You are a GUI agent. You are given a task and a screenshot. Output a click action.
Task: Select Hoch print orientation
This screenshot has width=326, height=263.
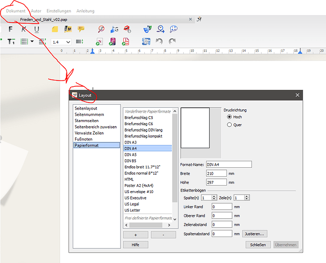click(x=229, y=117)
